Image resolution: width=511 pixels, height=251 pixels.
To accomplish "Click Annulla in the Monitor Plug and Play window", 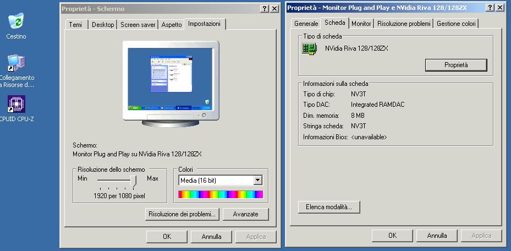I will pos(437,236).
